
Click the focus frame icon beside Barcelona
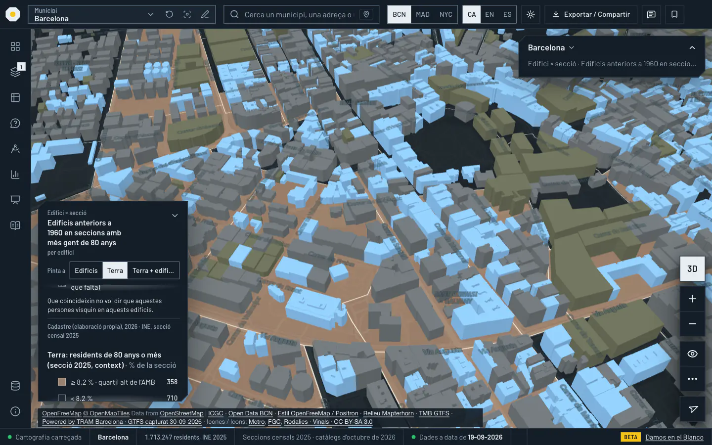pyautogui.click(x=187, y=14)
